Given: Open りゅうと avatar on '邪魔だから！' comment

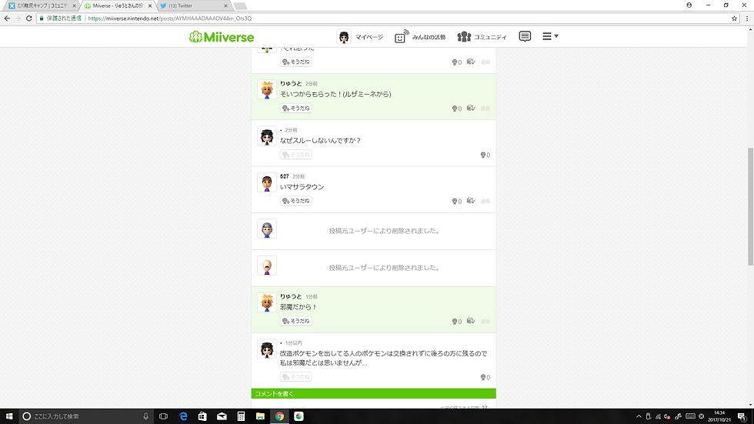Looking at the screenshot, I should coord(267,302).
